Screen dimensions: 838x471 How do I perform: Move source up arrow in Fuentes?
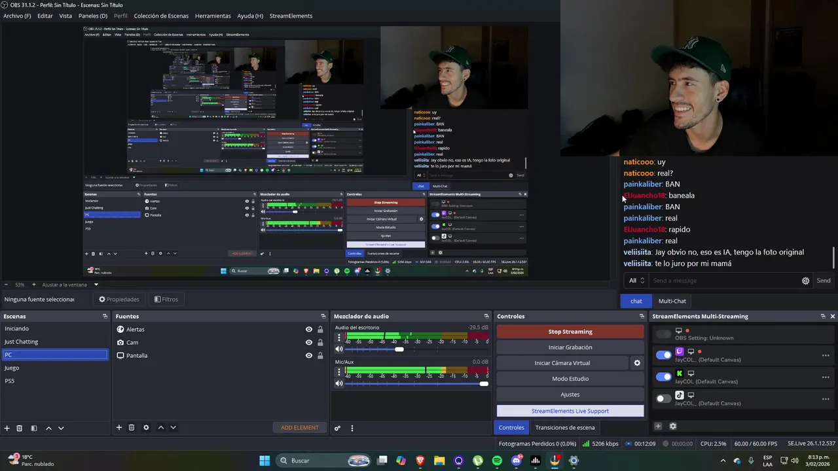[x=161, y=428]
